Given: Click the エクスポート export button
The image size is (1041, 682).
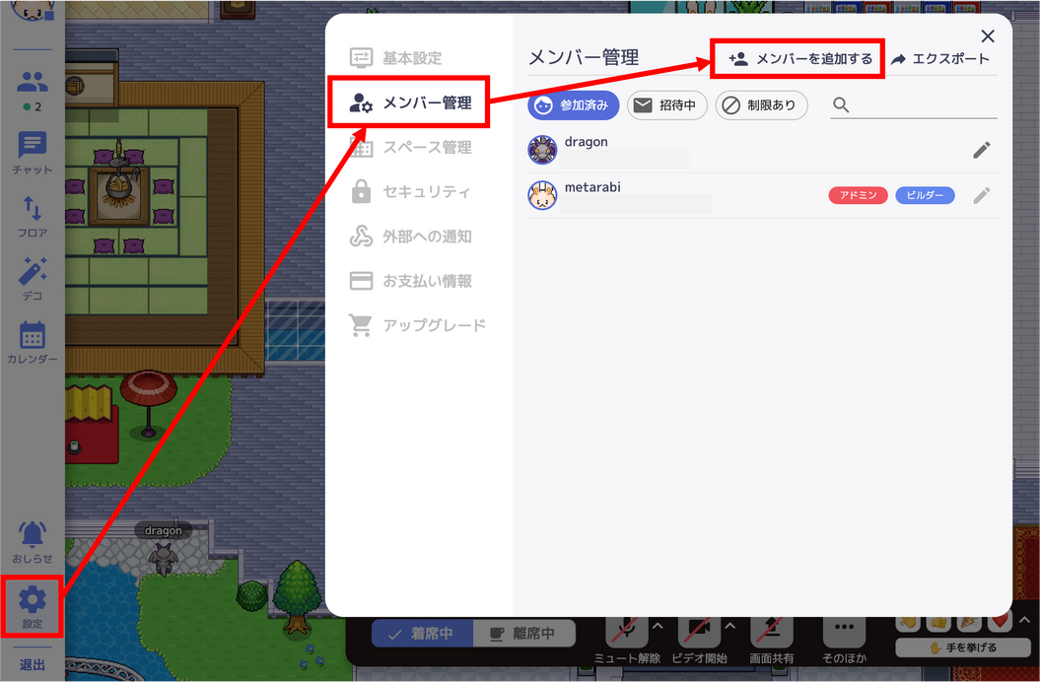Looking at the screenshot, I should click(940, 59).
